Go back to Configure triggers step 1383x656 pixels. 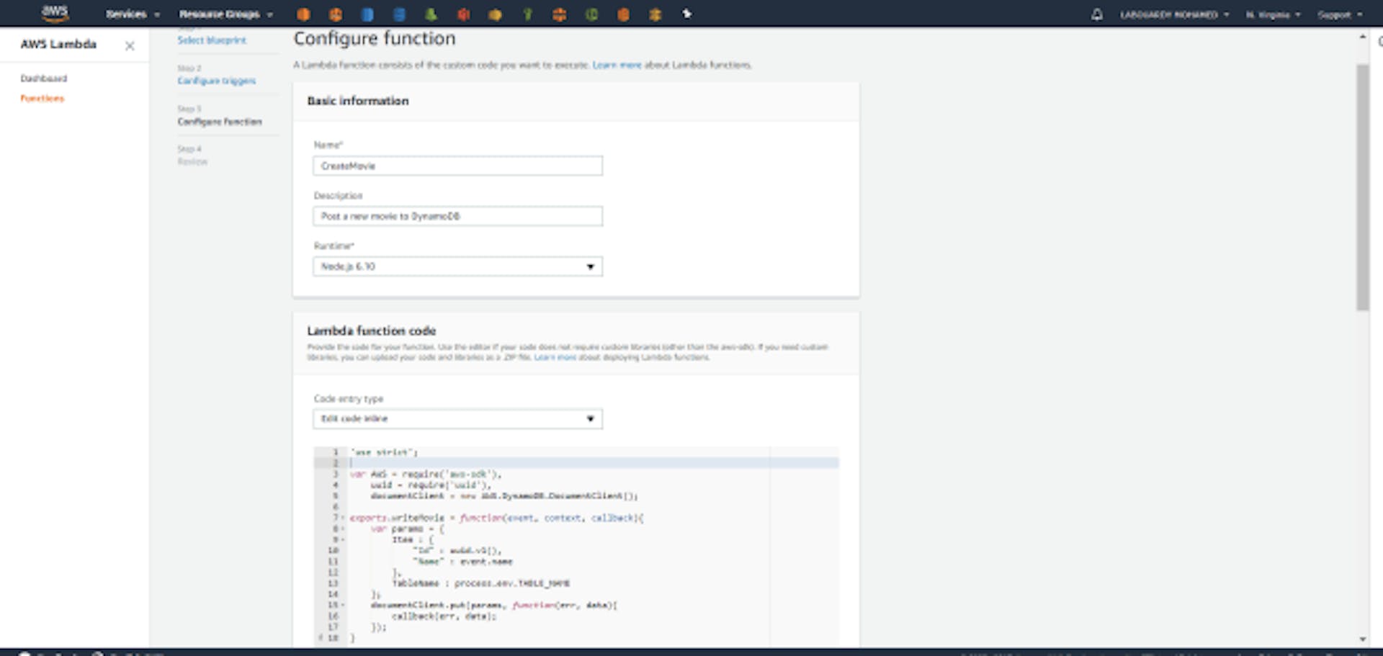click(x=217, y=81)
